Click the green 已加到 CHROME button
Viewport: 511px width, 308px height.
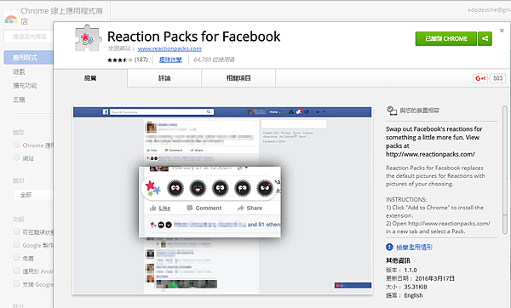pos(445,38)
